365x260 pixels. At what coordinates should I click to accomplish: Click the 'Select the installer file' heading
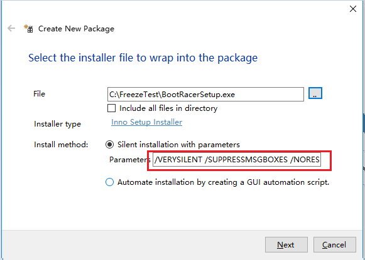143,58
